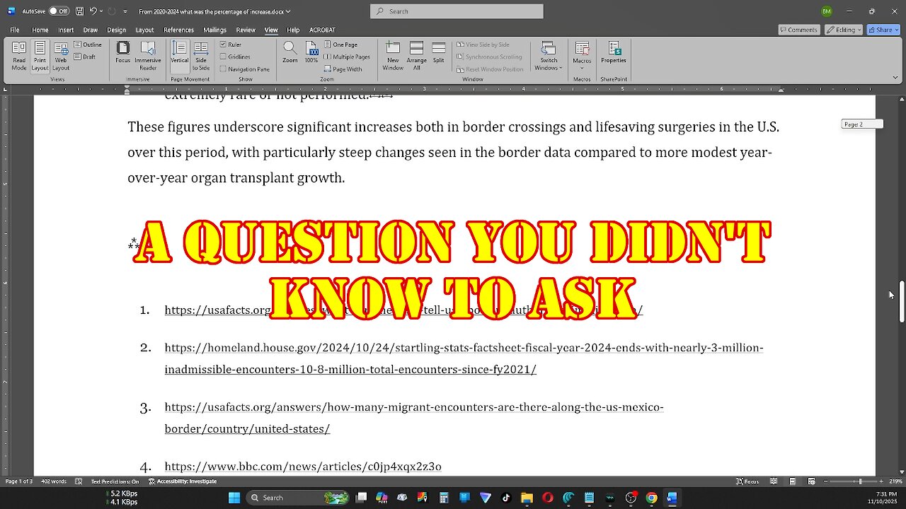Click the Page 1 of 3 indicator

click(x=18, y=481)
